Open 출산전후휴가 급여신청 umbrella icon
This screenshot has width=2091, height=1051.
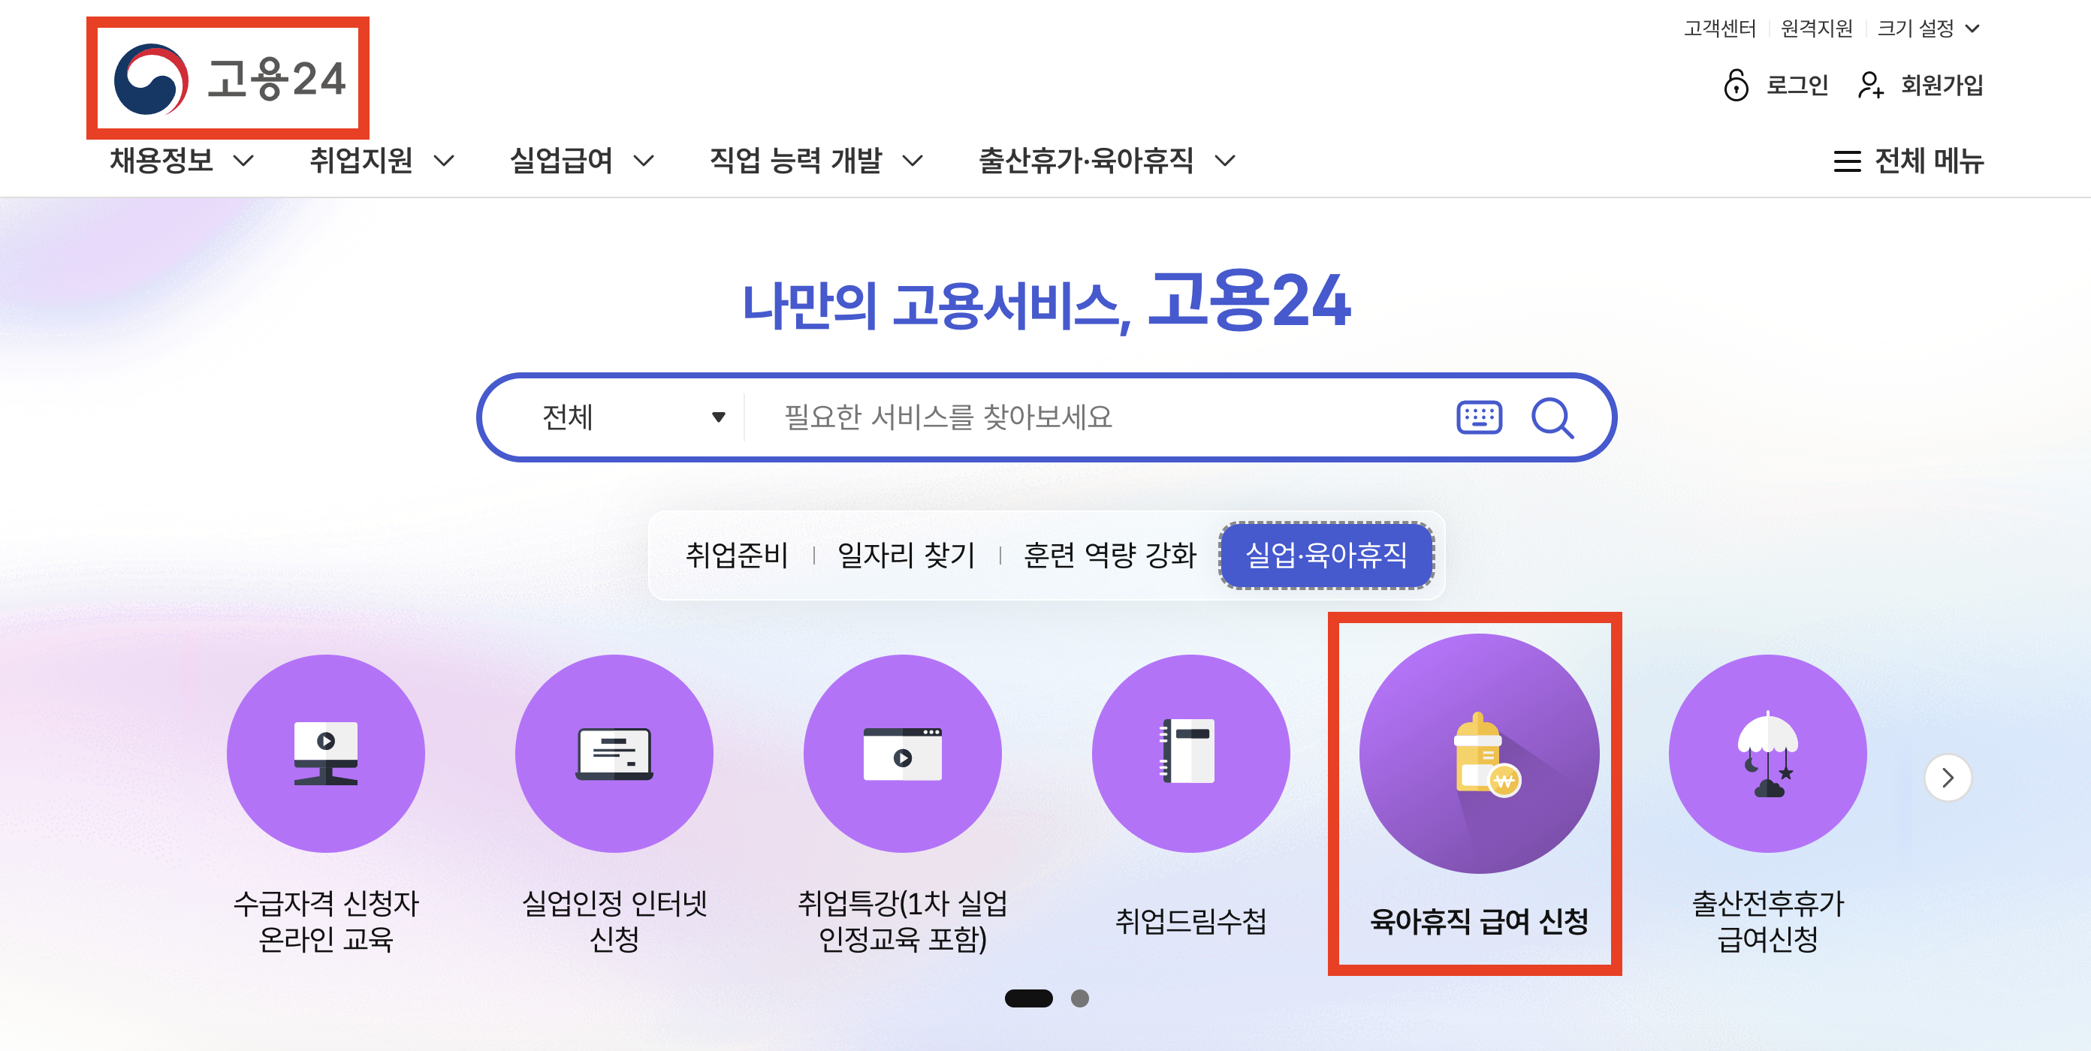tap(1767, 753)
